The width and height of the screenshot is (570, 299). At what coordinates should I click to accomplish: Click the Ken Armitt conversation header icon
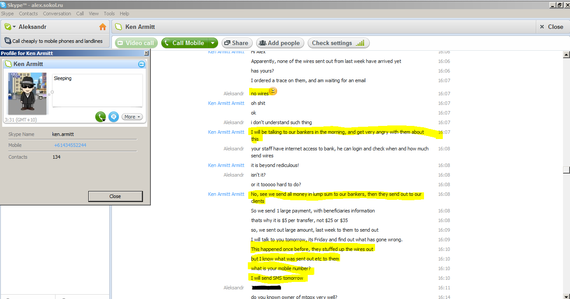(x=118, y=27)
